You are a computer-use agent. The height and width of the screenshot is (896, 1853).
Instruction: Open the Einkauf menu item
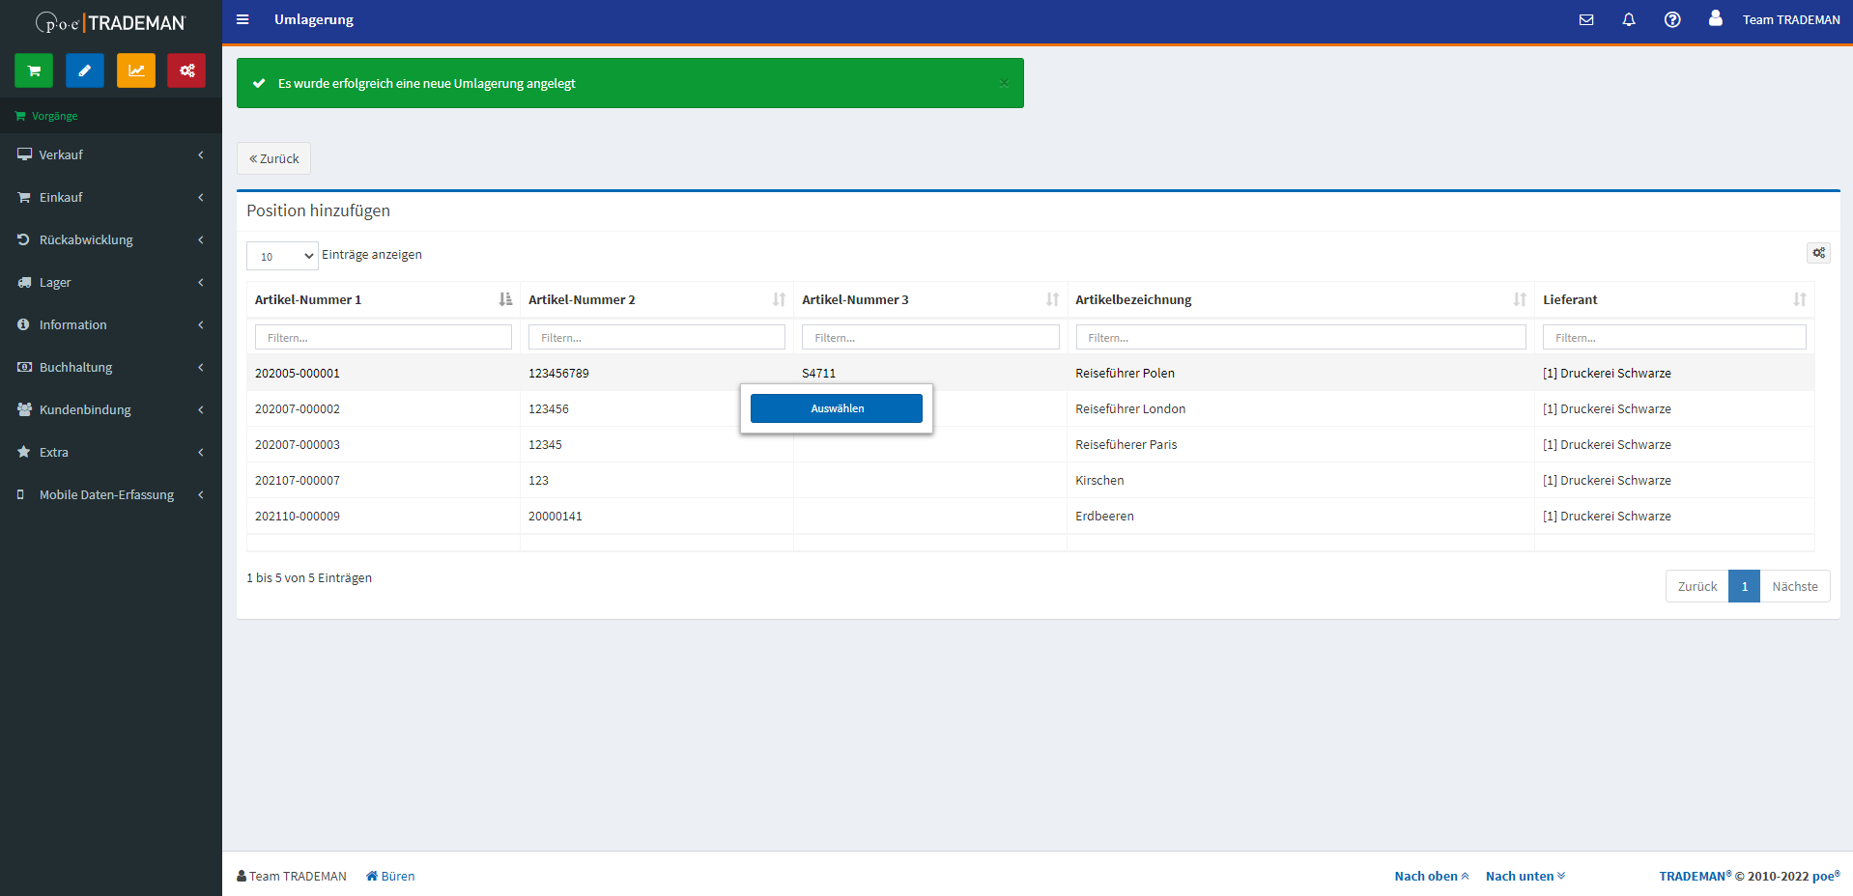pos(111,197)
